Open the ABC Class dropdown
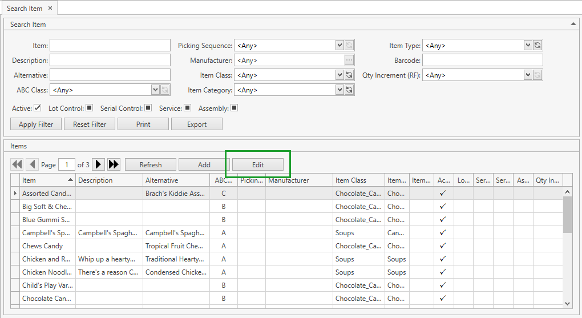 pos(155,90)
